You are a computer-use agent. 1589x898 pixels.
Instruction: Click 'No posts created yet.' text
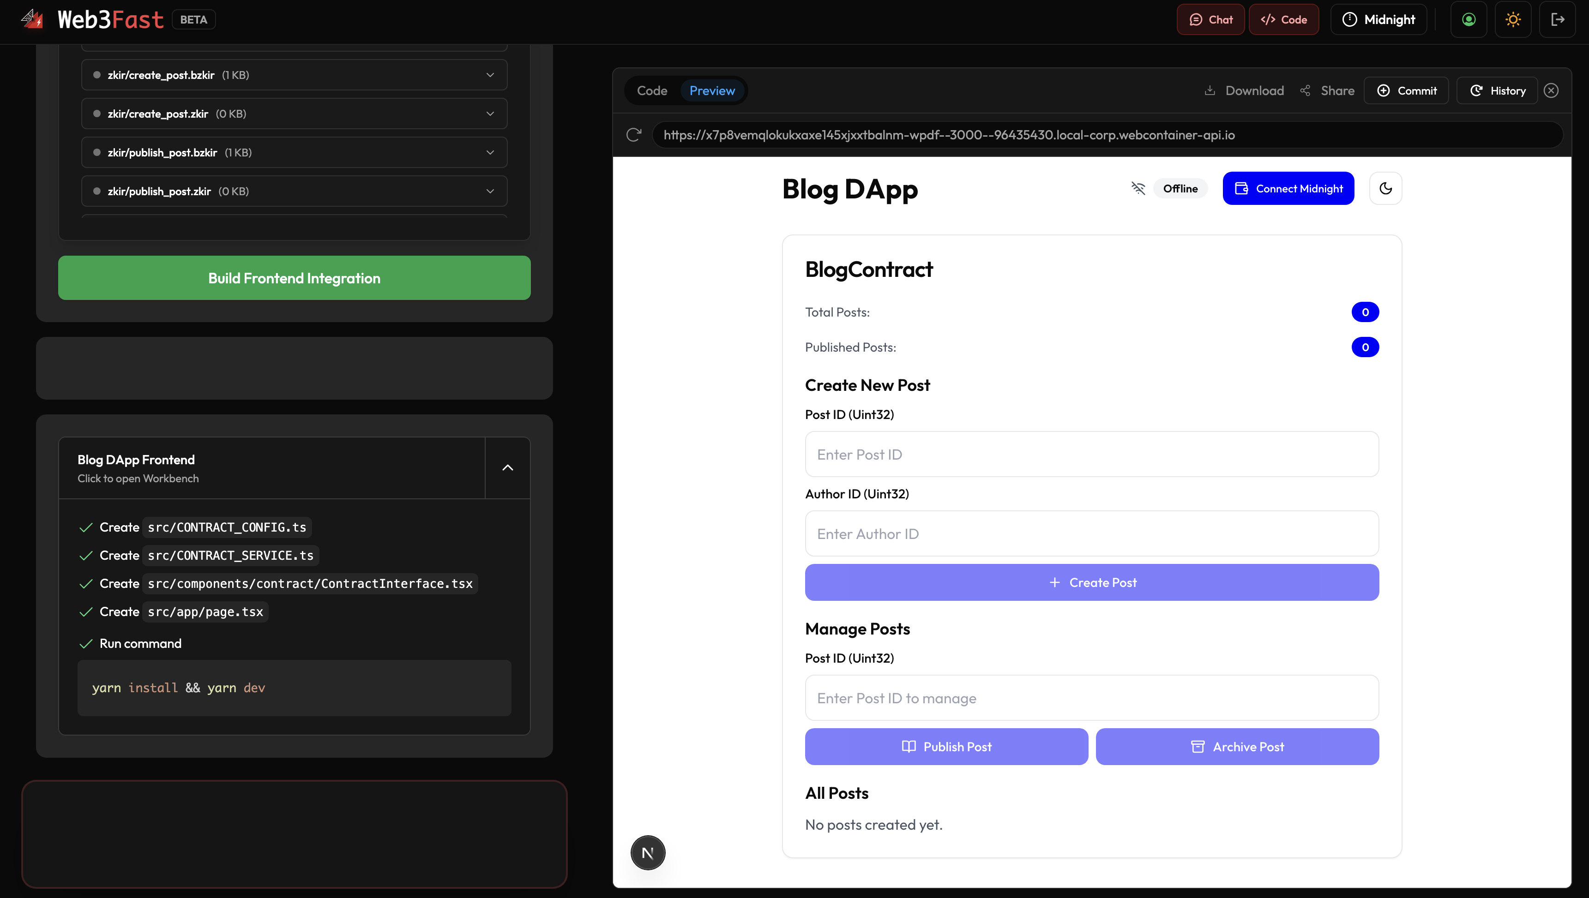(873, 825)
